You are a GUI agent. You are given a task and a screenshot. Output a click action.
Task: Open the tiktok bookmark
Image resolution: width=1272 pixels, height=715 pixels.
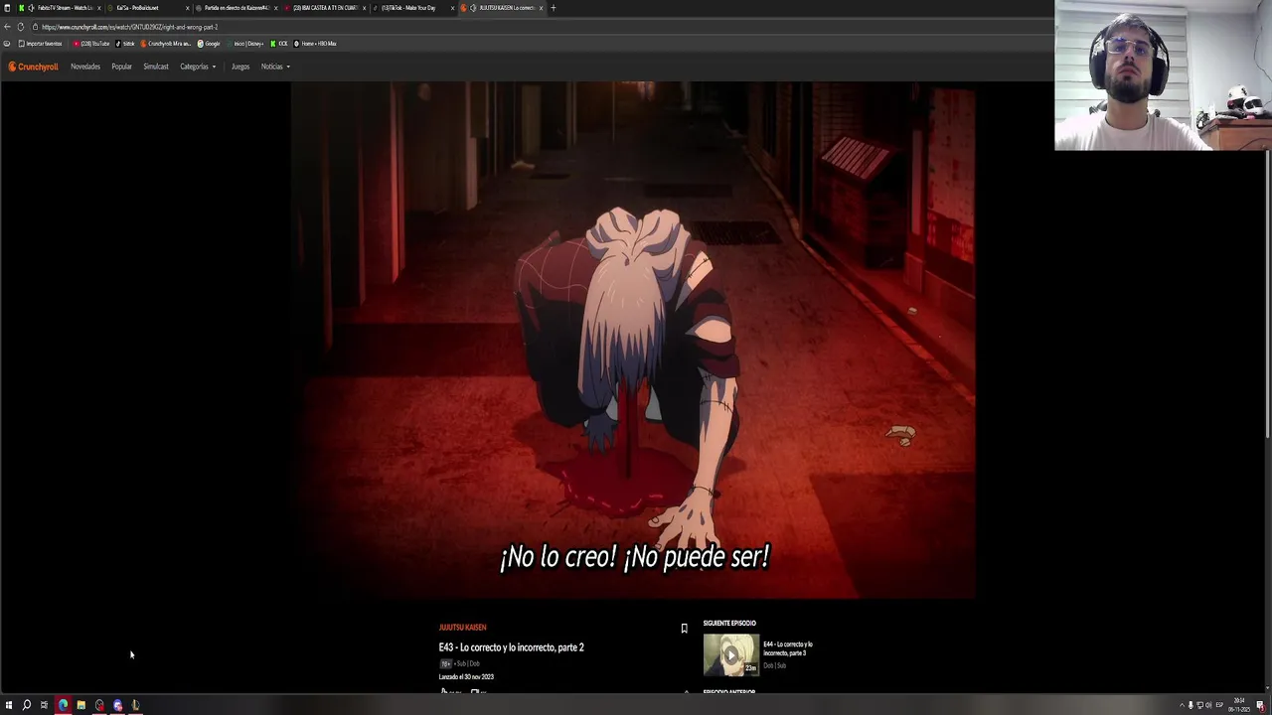125,44
